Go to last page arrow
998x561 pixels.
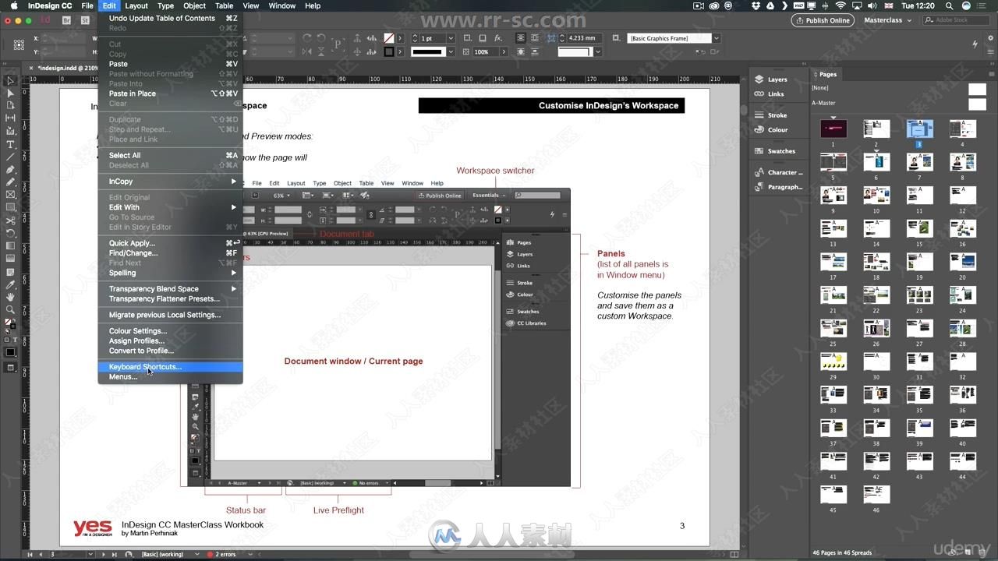click(114, 555)
